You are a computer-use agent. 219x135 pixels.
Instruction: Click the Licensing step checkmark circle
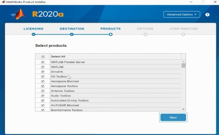click(33, 34)
